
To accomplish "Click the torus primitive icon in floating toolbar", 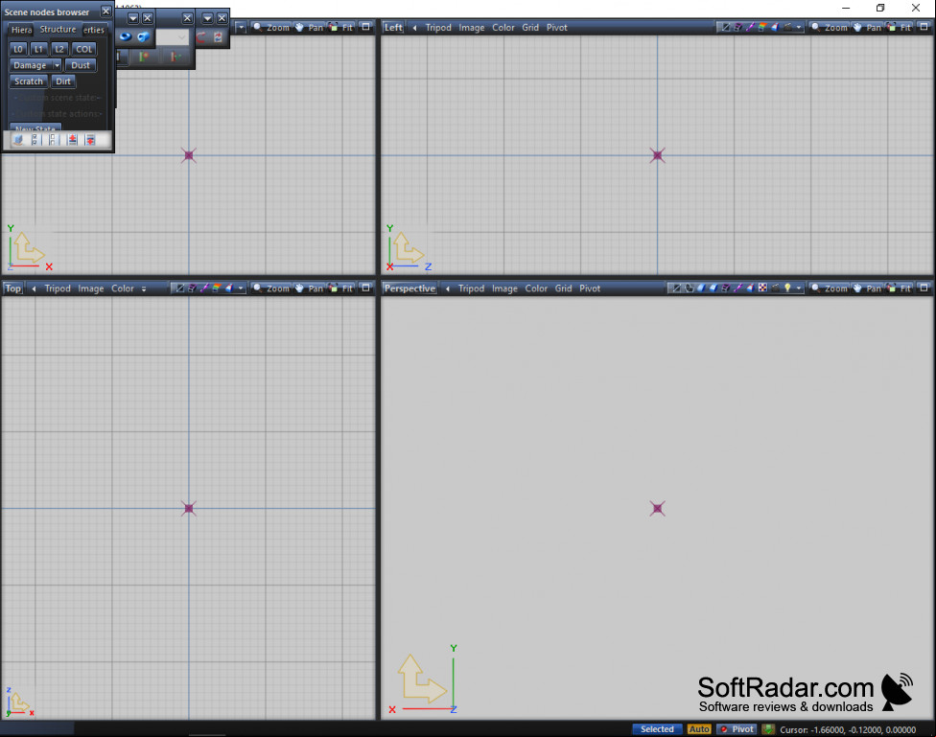I will [x=126, y=37].
